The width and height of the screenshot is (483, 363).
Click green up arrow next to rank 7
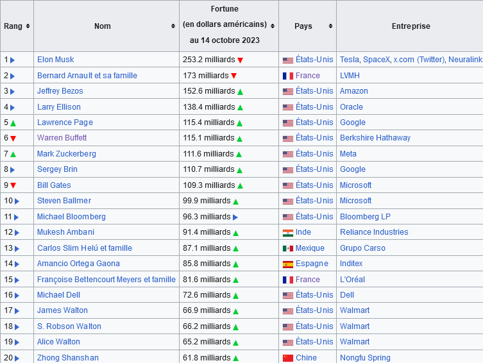[13, 155]
